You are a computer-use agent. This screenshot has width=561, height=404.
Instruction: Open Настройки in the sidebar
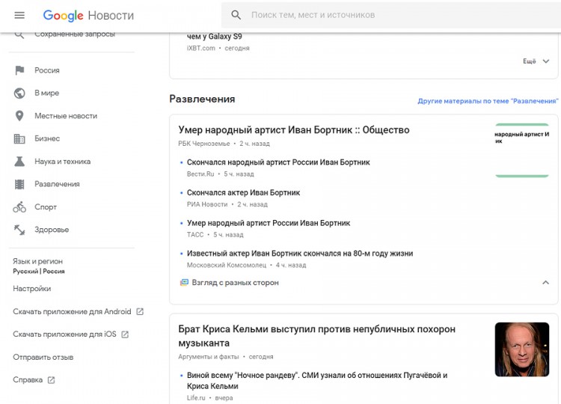[x=32, y=289]
